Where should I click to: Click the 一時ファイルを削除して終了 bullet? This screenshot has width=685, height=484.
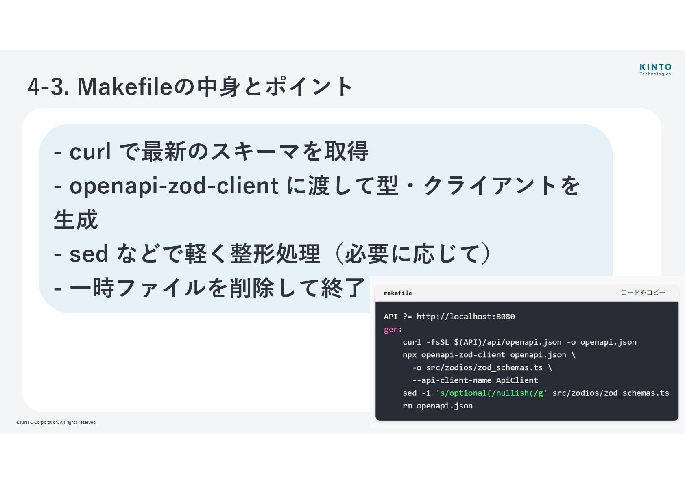(x=210, y=288)
